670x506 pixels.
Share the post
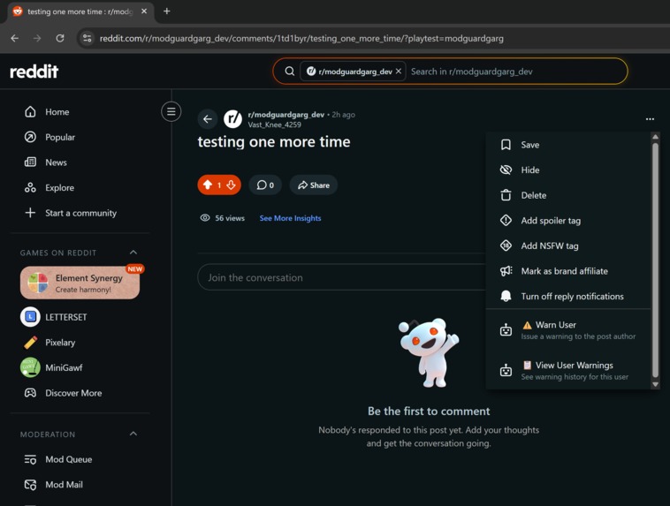(x=314, y=185)
